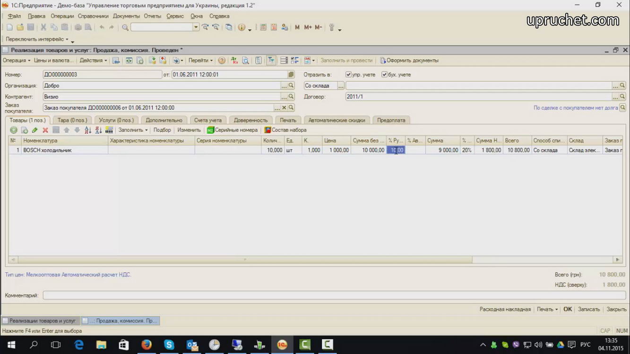Click the Записать button
This screenshot has width=630, height=354.
[589, 309]
